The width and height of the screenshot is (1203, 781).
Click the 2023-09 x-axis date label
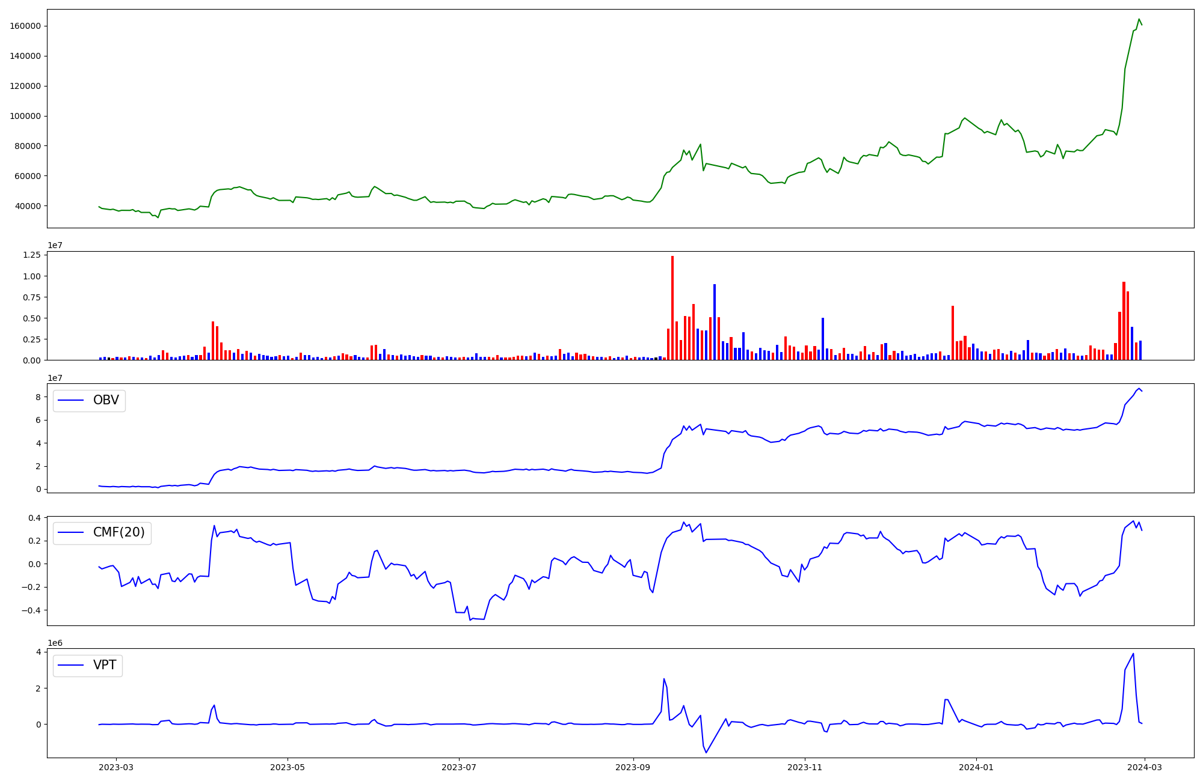click(633, 767)
